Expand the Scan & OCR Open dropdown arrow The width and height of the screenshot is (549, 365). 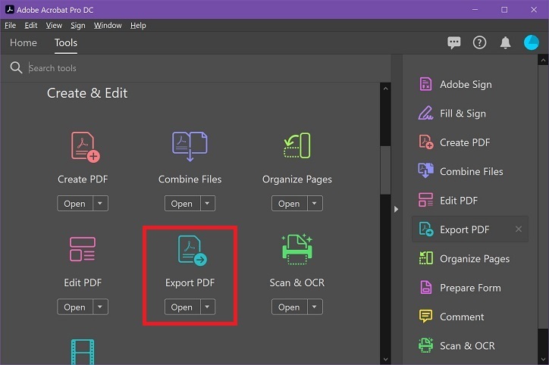point(315,307)
